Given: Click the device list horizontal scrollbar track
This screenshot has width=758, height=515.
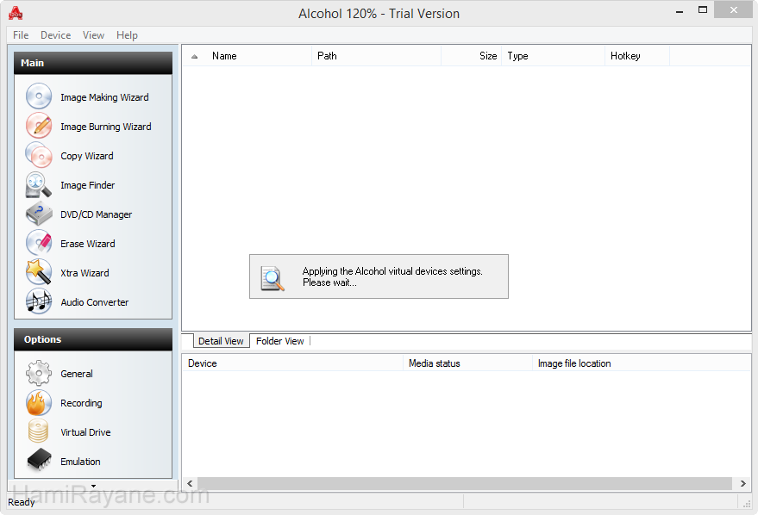Looking at the screenshot, I should click(465, 483).
